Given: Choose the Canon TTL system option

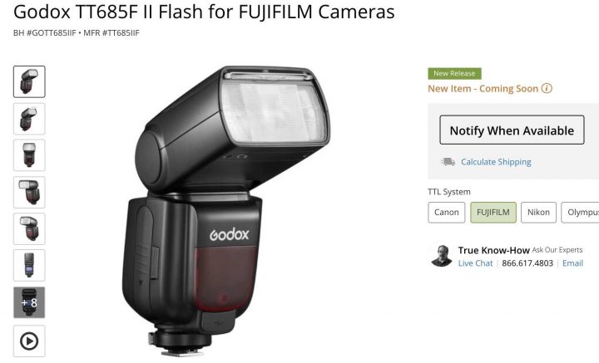Looking at the screenshot, I should [447, 213].
